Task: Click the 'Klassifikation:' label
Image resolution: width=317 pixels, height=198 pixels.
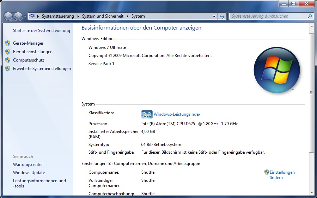Action: pos(101,113)
